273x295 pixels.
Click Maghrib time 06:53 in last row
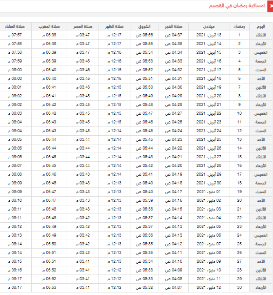49,287
